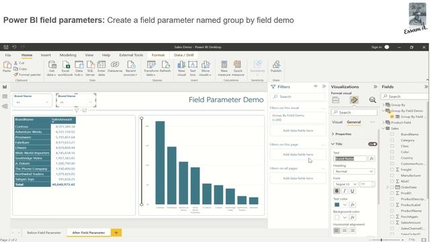Click the Excel workbook icon
This screenshot has height=242, width=430.
pyautogui.click(x=66, y=65)
